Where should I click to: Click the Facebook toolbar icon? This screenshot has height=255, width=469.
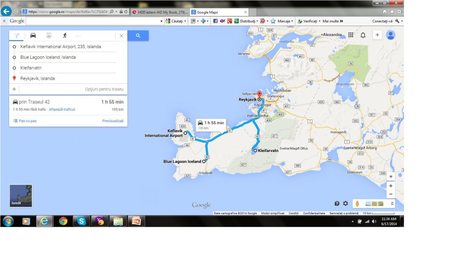coord(215,21)
